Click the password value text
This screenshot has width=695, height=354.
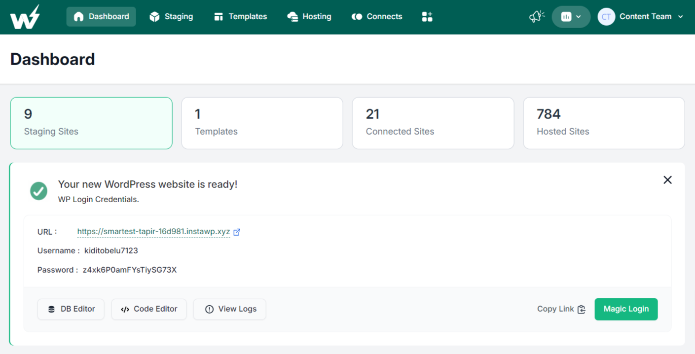click(x=130, y=270)
